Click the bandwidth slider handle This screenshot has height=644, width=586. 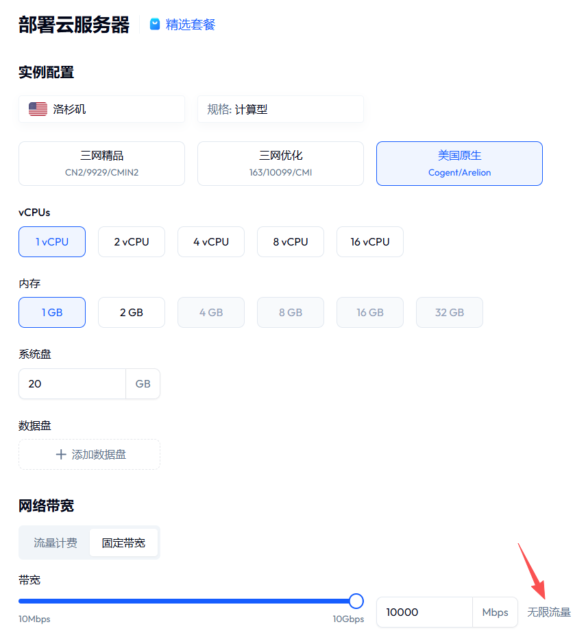point(356,601)
